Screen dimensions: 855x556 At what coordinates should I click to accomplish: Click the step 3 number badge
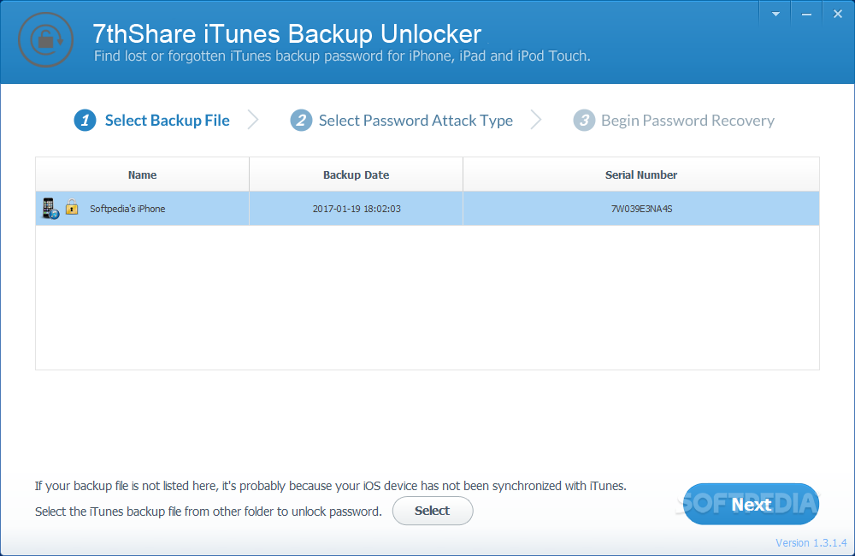coord(584,121)
